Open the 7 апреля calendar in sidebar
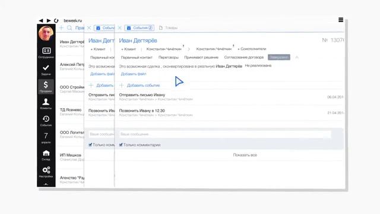Viewport: 380px width, 214px height. (46, 138)
